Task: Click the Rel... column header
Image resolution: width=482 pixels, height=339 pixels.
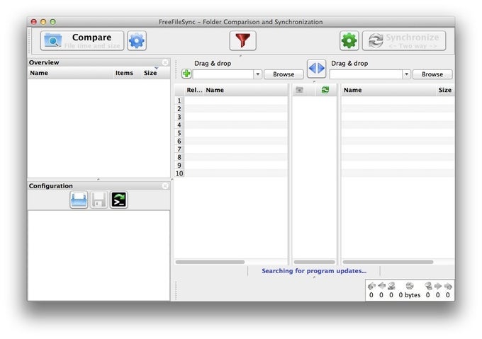Action: pyautogui.click(x=194, y=90)
